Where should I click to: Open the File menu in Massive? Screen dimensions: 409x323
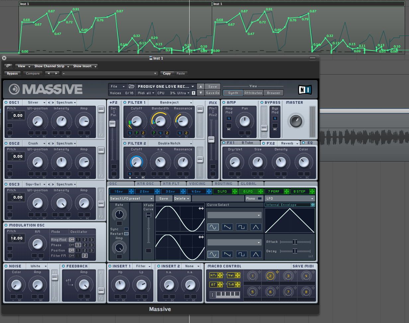(x=118, y=86)
